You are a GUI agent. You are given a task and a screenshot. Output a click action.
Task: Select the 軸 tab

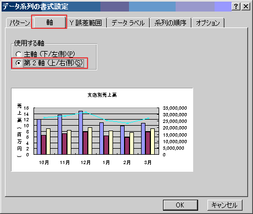point(49,22)
